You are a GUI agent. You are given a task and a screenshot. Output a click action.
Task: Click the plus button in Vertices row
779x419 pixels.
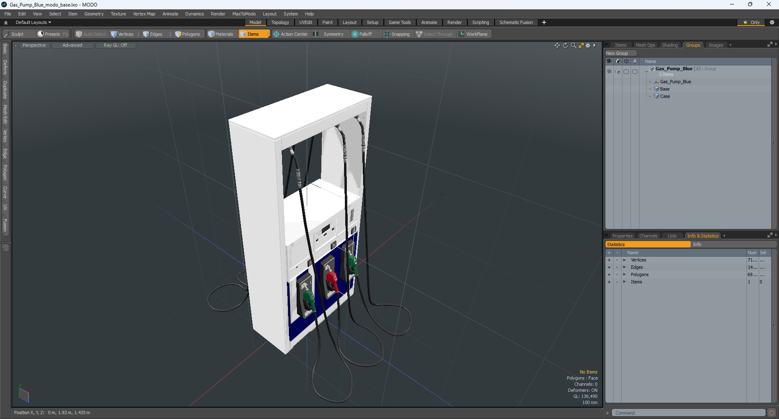click(x=609, y=260)
